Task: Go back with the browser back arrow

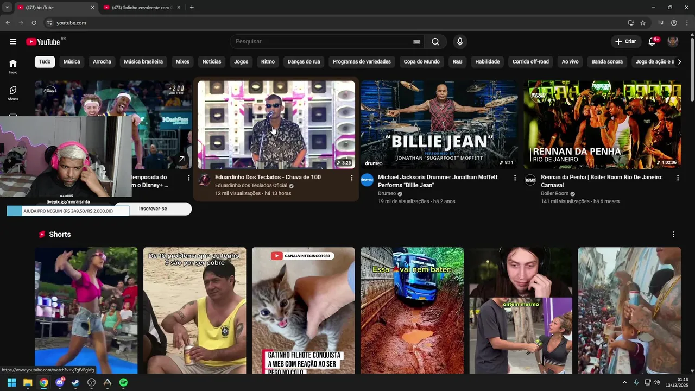Action: point(8,23)
